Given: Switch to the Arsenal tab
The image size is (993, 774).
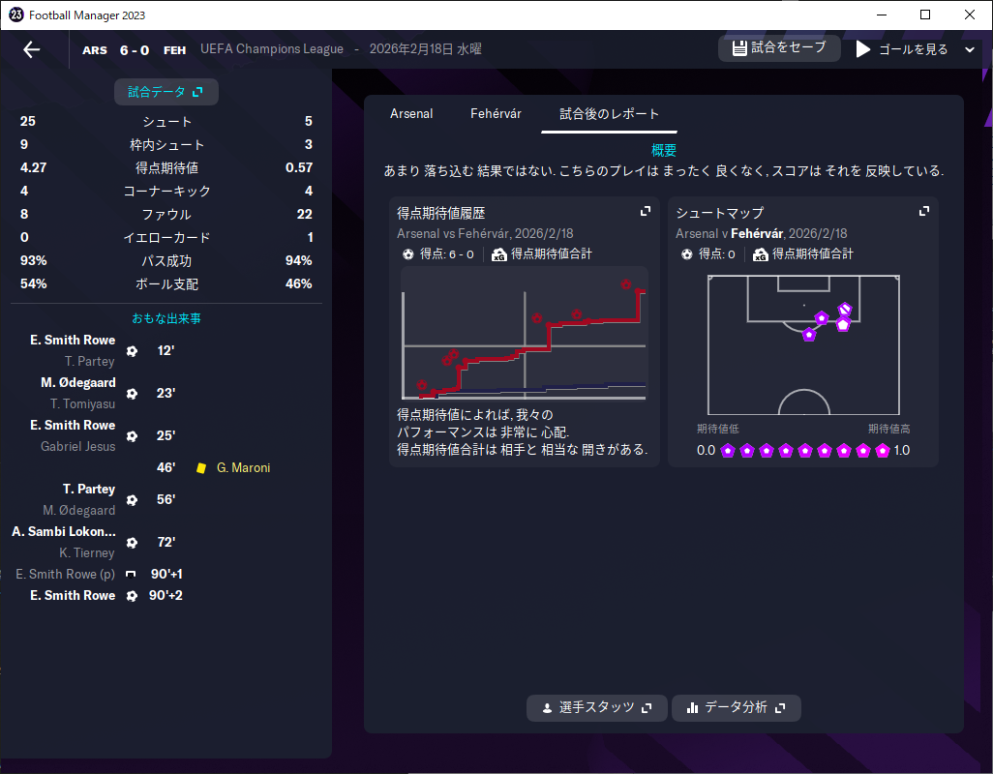Looking at the screenshot, I should 411,114.
